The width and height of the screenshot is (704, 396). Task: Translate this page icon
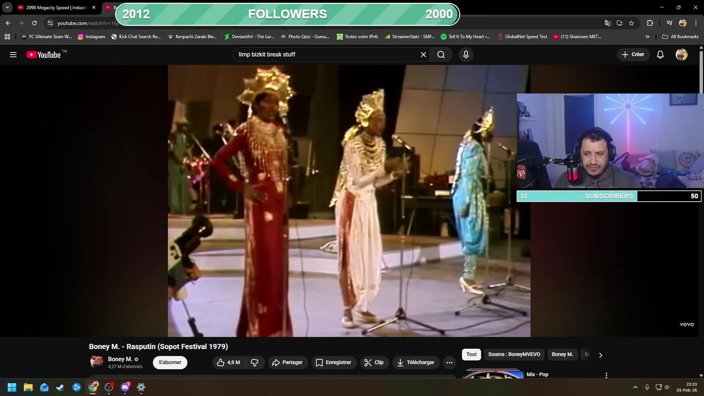tap(608, 23)
